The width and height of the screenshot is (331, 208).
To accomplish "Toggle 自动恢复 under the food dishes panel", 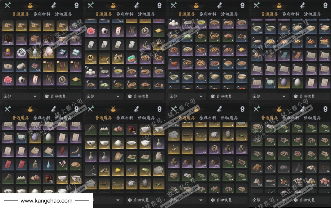I will click(x=222, y=96).
